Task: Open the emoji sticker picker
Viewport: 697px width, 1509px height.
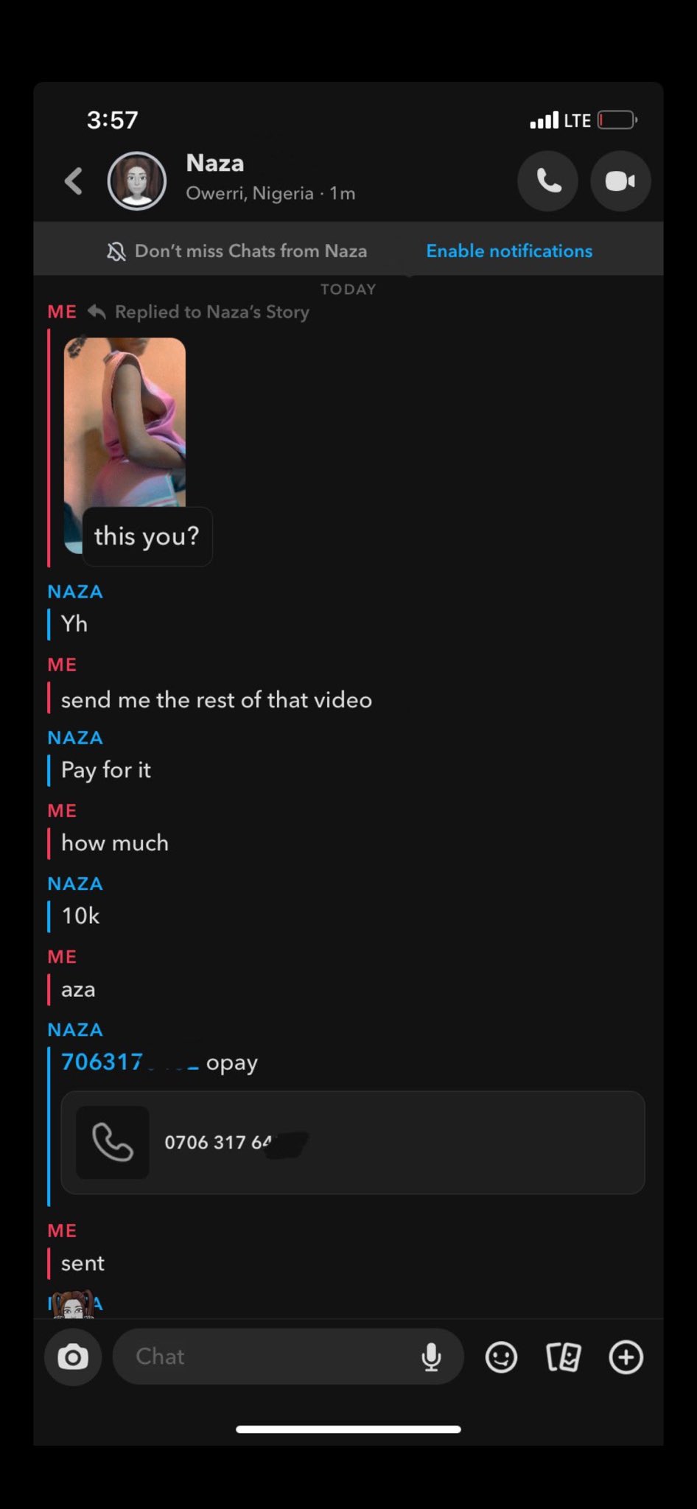Action: pyautogui.click(x=501, y=1356)
